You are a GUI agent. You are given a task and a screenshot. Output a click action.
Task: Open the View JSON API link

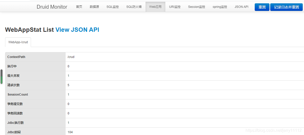(77, 30)
